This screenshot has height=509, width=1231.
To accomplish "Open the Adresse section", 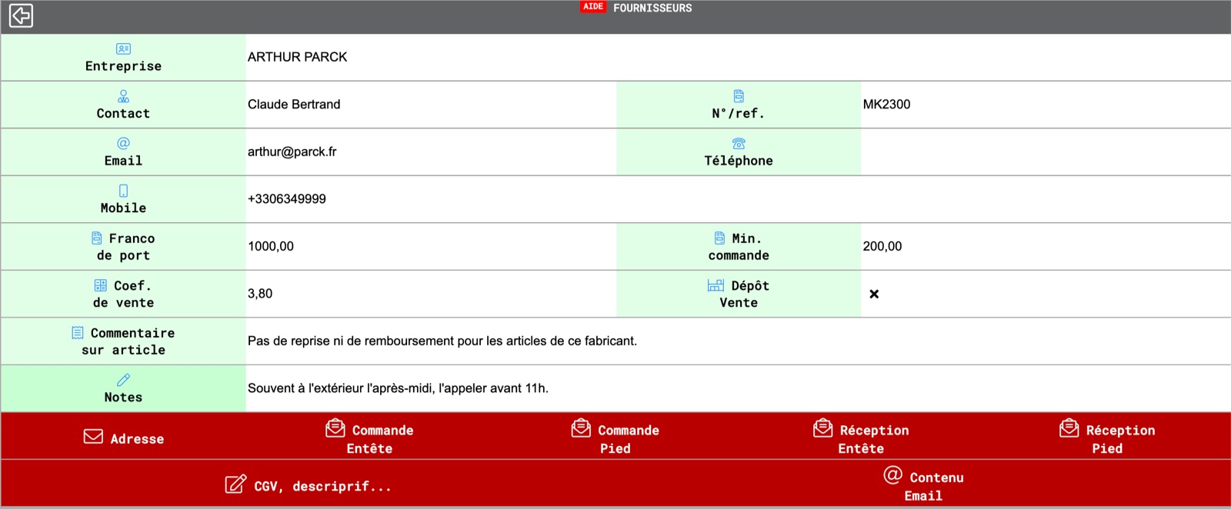I will pyautogui.click(x=124, y=437).
